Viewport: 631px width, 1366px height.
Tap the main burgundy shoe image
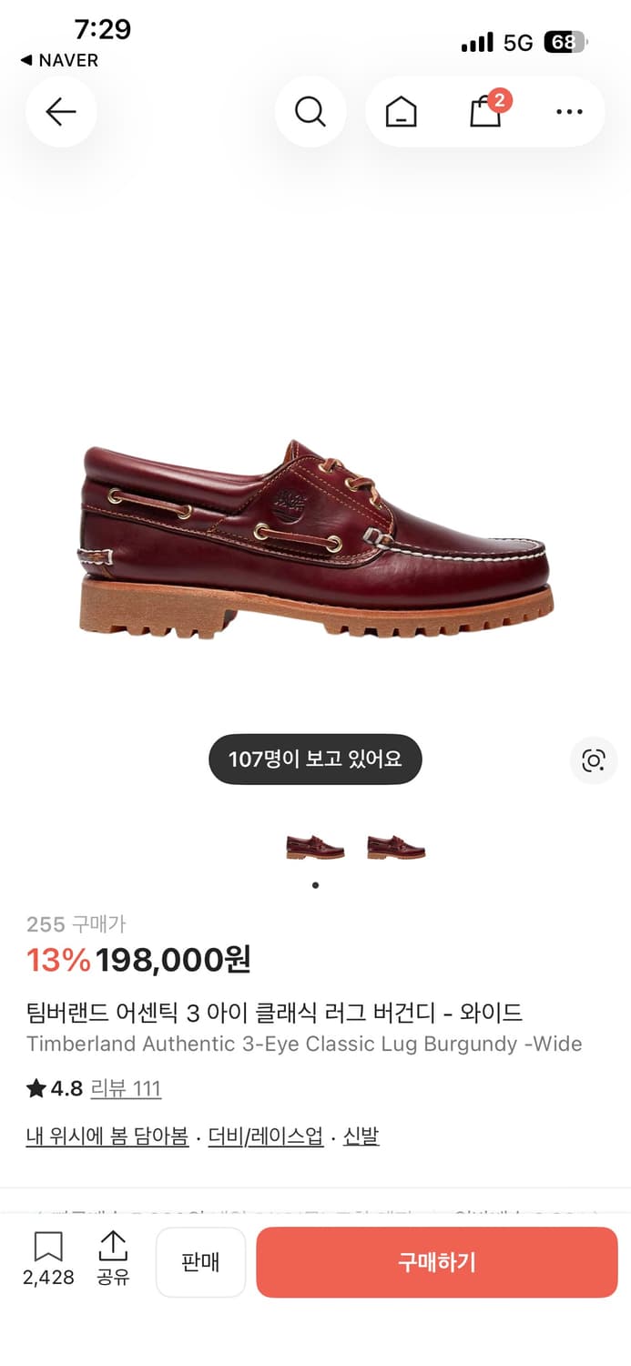315,537
